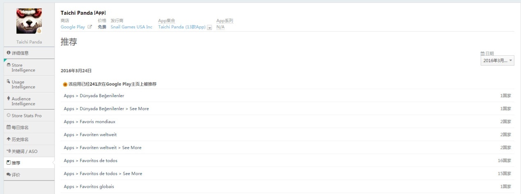The image size is (521, 194).
Task: Click the speech bubble icon beside 评价
Action: click(x=9, y=175)
